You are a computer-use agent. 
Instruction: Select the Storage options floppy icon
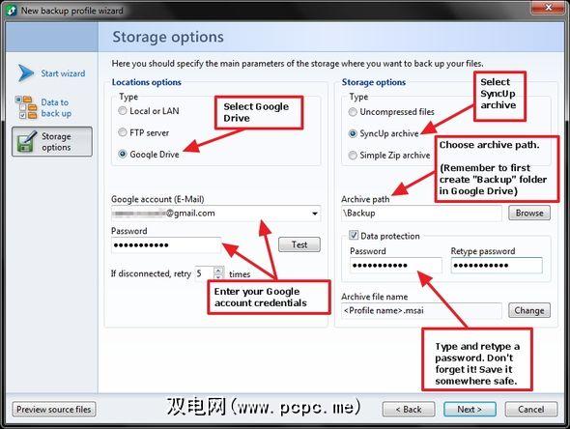pos(27,141)
